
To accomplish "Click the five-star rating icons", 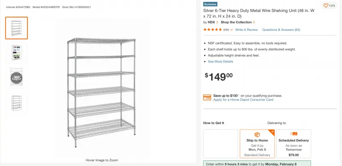I will (212, 30).
